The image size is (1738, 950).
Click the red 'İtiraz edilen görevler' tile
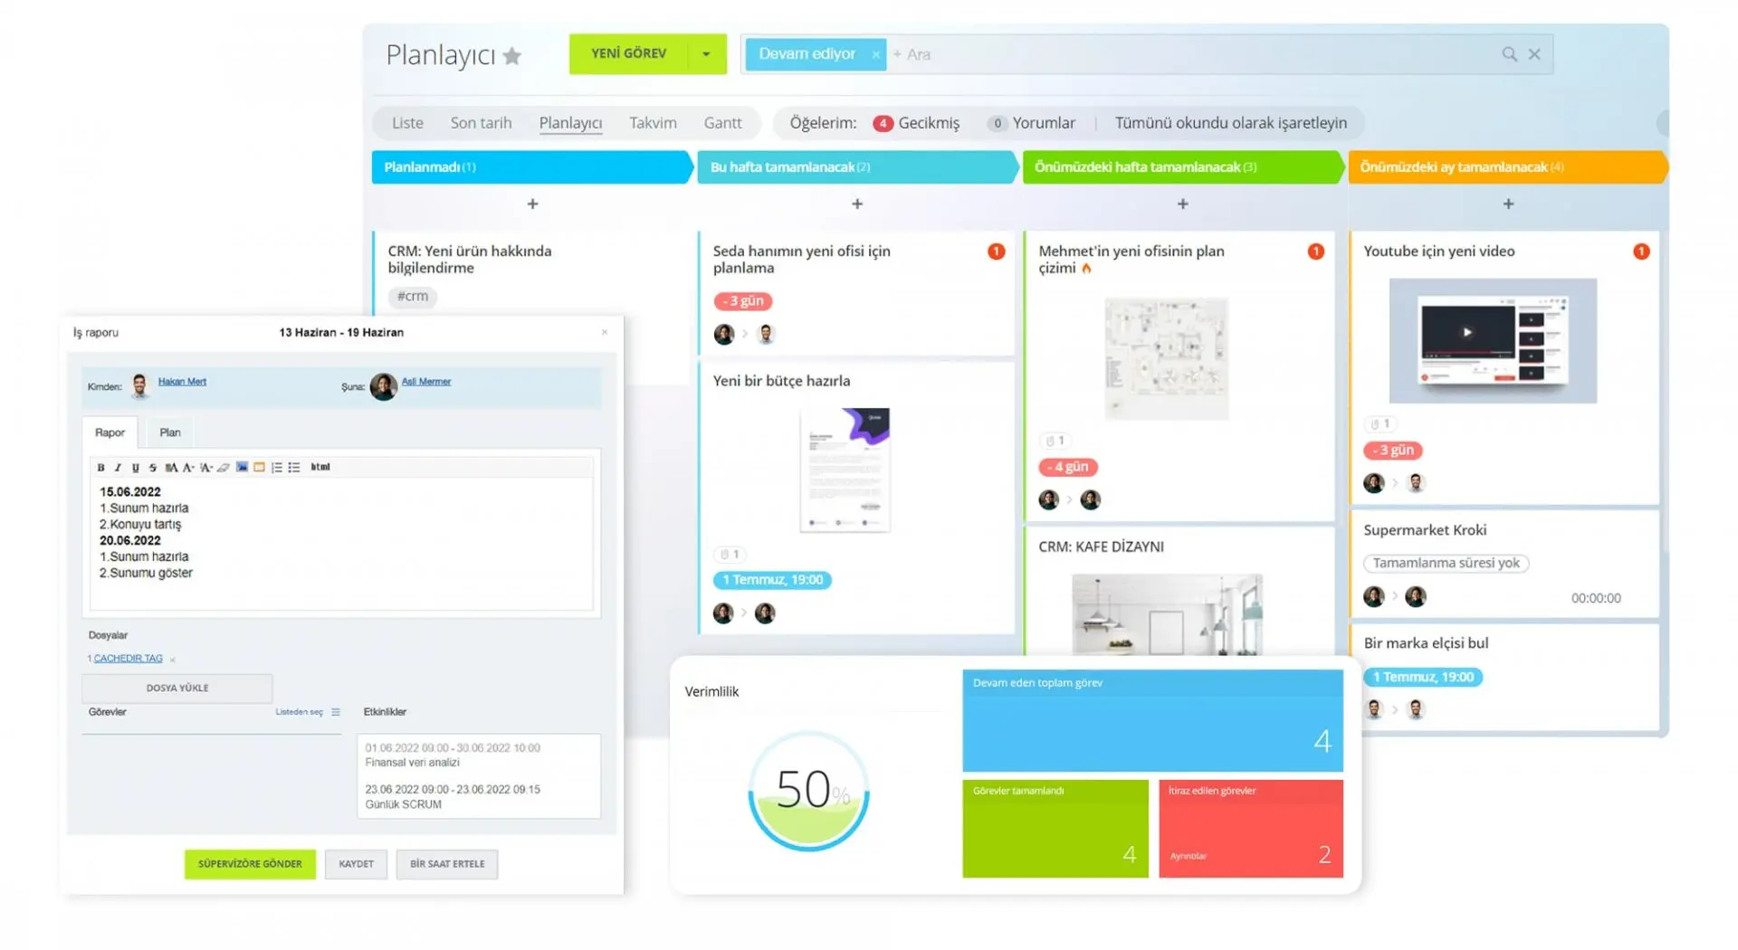[1250, 828]
